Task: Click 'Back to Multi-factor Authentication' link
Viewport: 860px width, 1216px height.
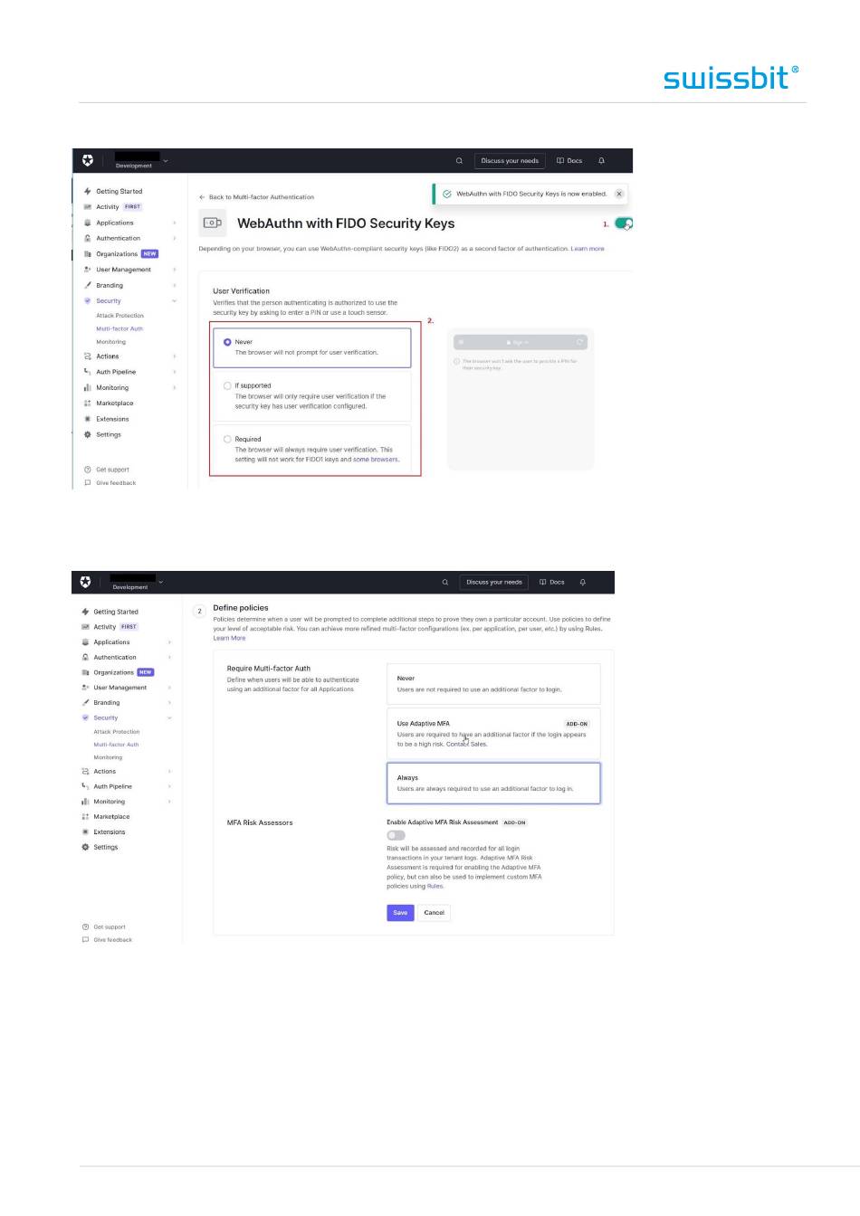Action: point(257,196)
